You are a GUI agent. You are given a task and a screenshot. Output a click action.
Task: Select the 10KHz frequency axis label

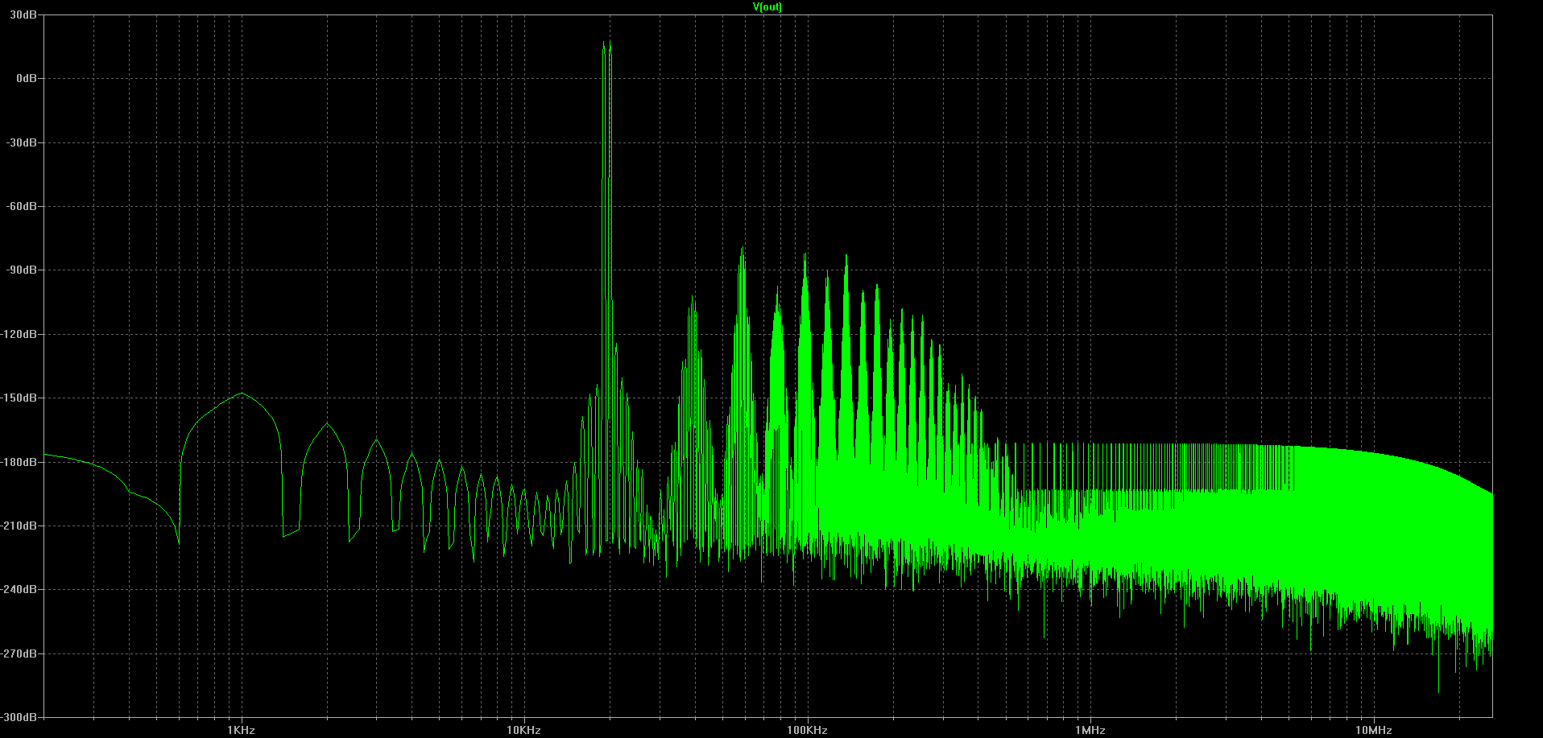pyautogui.click(x=523, y=730)
